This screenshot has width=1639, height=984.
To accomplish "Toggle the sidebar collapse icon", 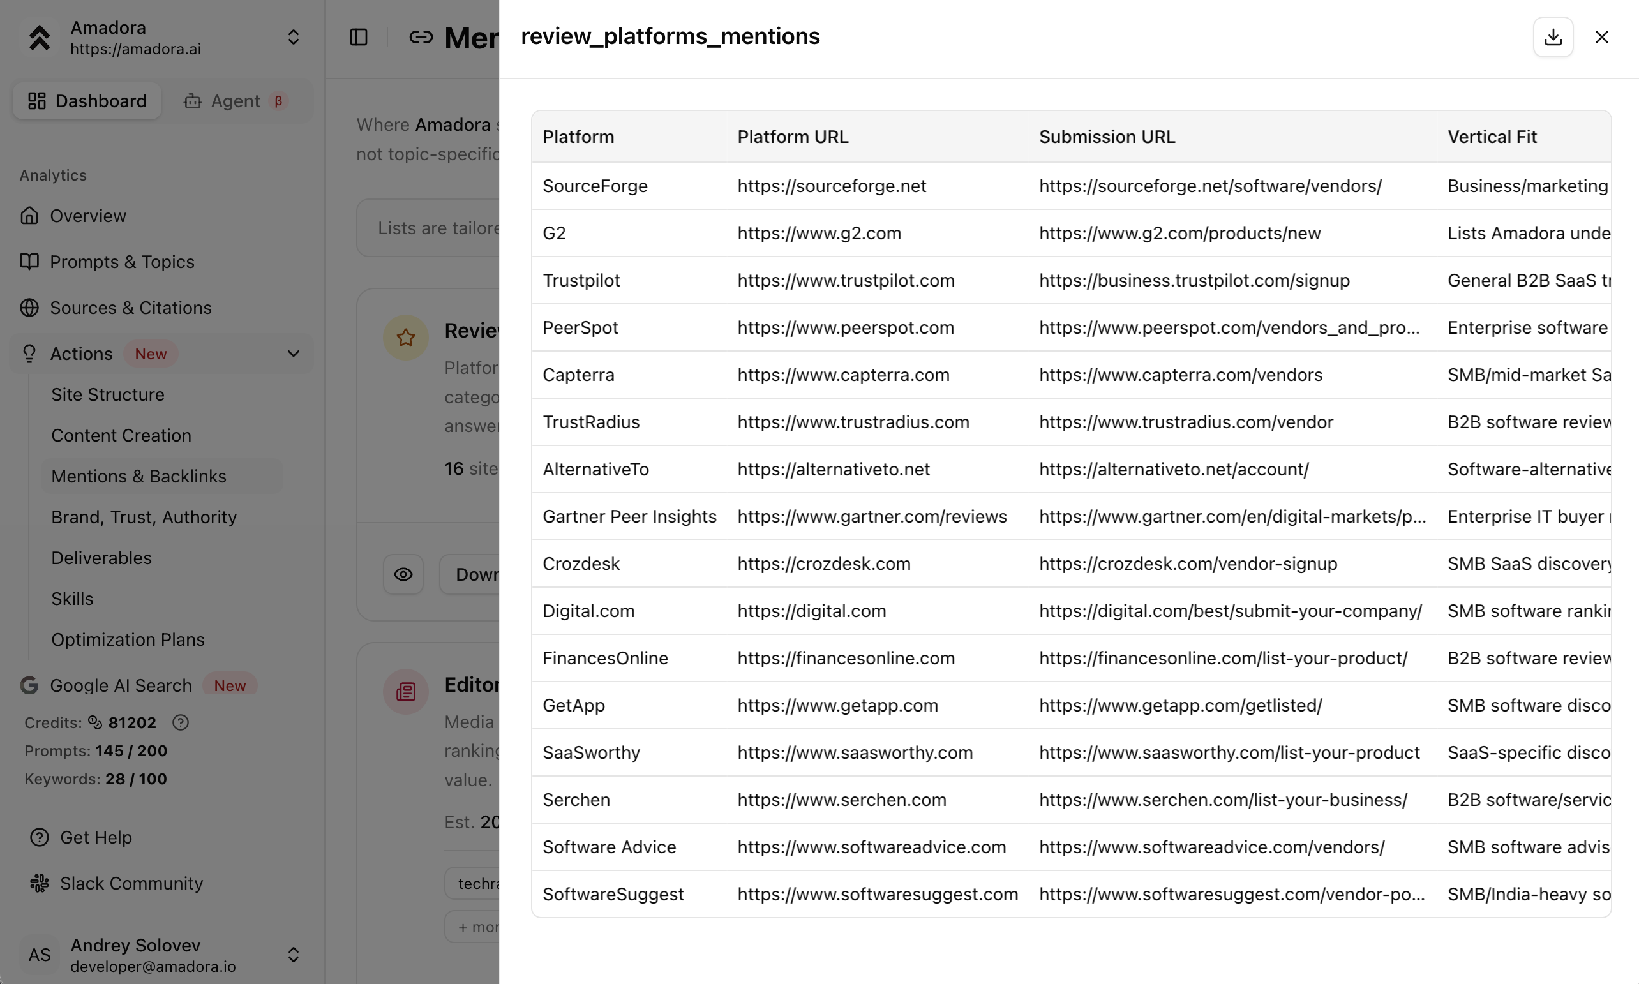I will pyautogui.click(x=359, y=37).
